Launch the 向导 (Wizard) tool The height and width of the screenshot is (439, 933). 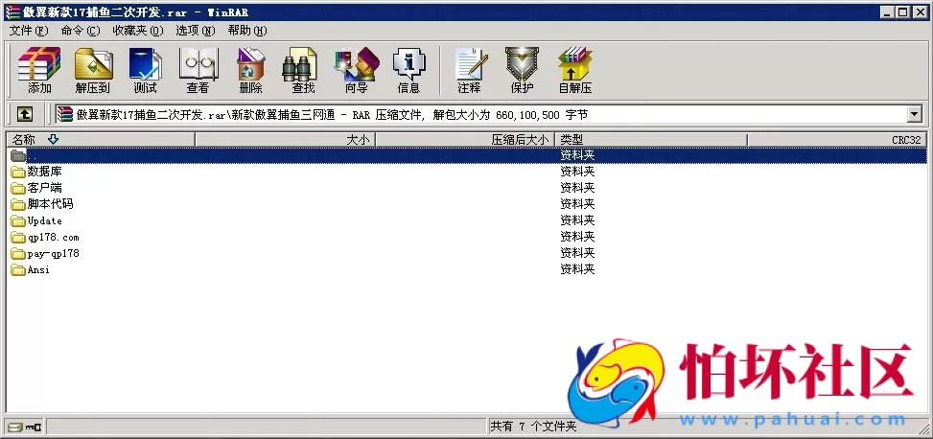(x=356, y=70)
